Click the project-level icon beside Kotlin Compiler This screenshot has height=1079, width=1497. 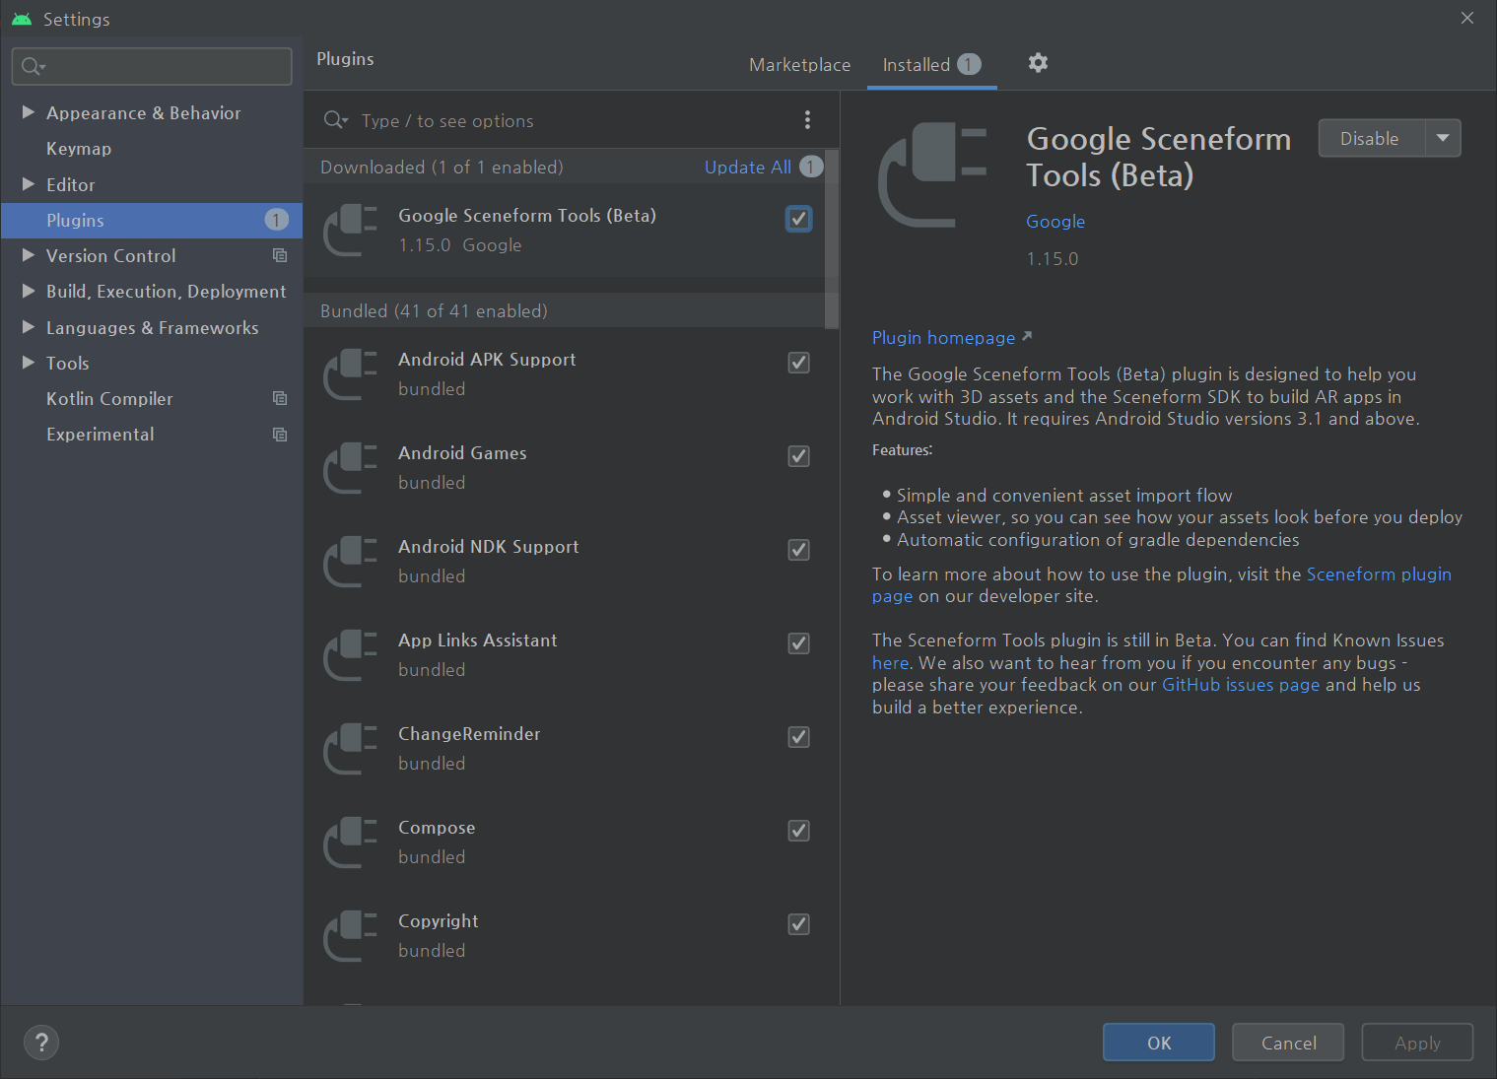(x=280, y=398)
